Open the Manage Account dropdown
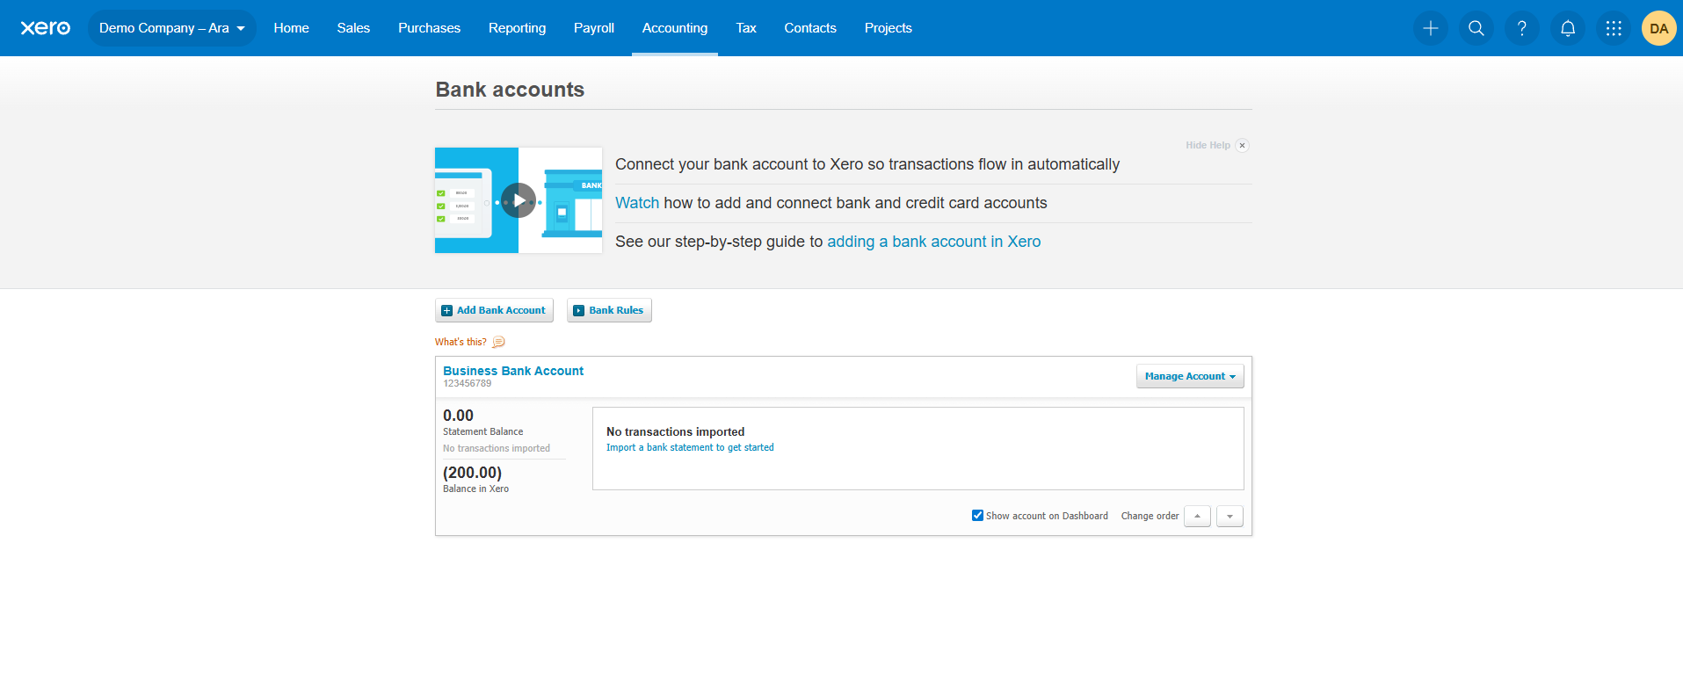 [1190, 376]
